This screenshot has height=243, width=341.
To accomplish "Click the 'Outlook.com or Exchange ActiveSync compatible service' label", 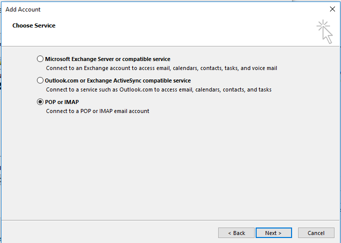I will pyautogui.click(x=118, y=80).
